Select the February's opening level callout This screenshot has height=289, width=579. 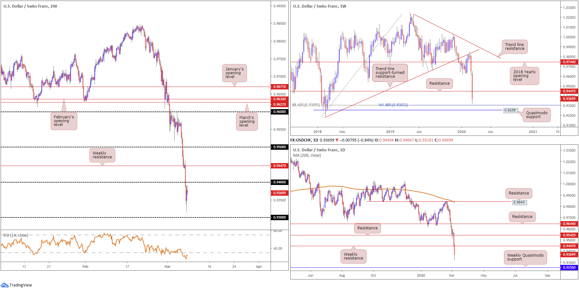point(64,121)
